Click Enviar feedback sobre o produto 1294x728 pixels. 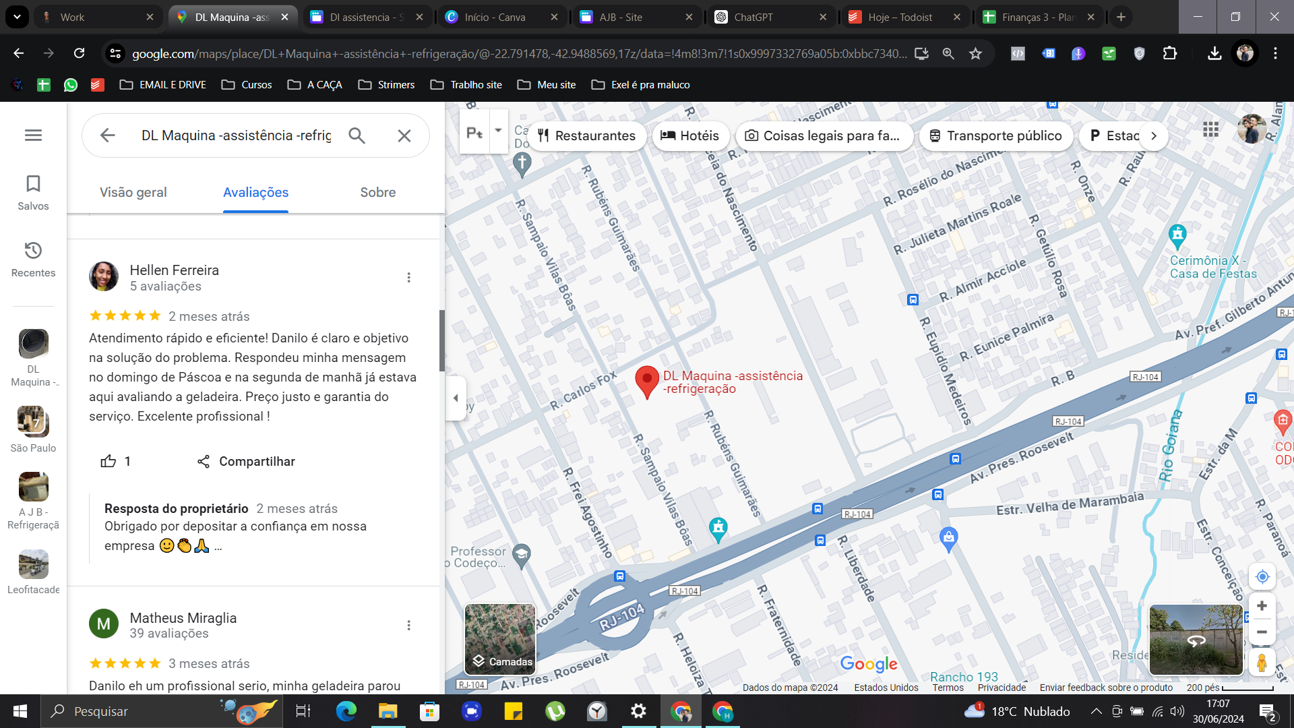coord(1106,688)
